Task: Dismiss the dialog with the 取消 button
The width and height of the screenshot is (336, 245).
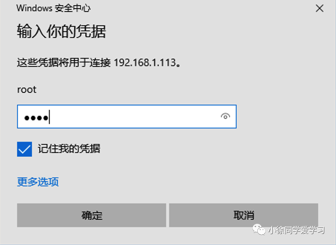Action: [243, 215]
